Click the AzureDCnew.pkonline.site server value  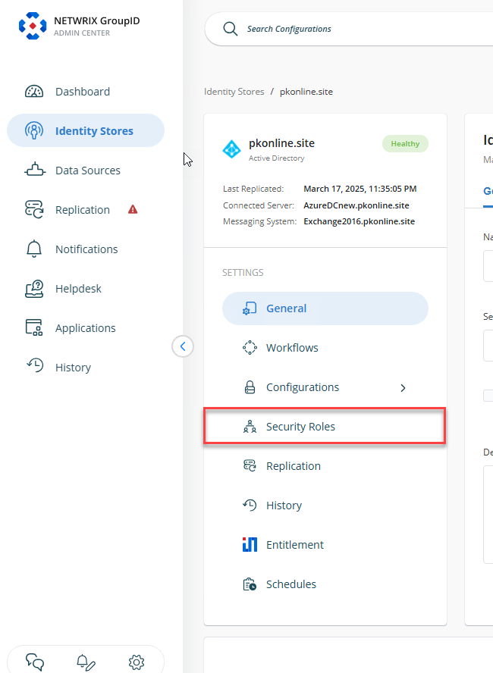(356, 205)
